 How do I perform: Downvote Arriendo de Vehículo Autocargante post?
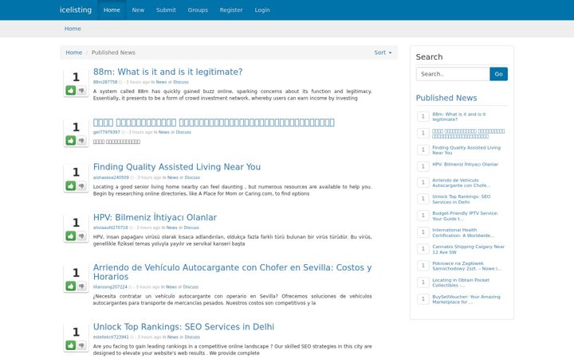tap(81, 286)
